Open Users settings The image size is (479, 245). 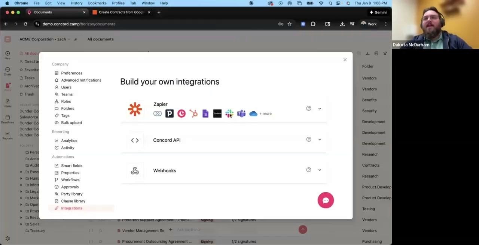[x=66, y=87]
